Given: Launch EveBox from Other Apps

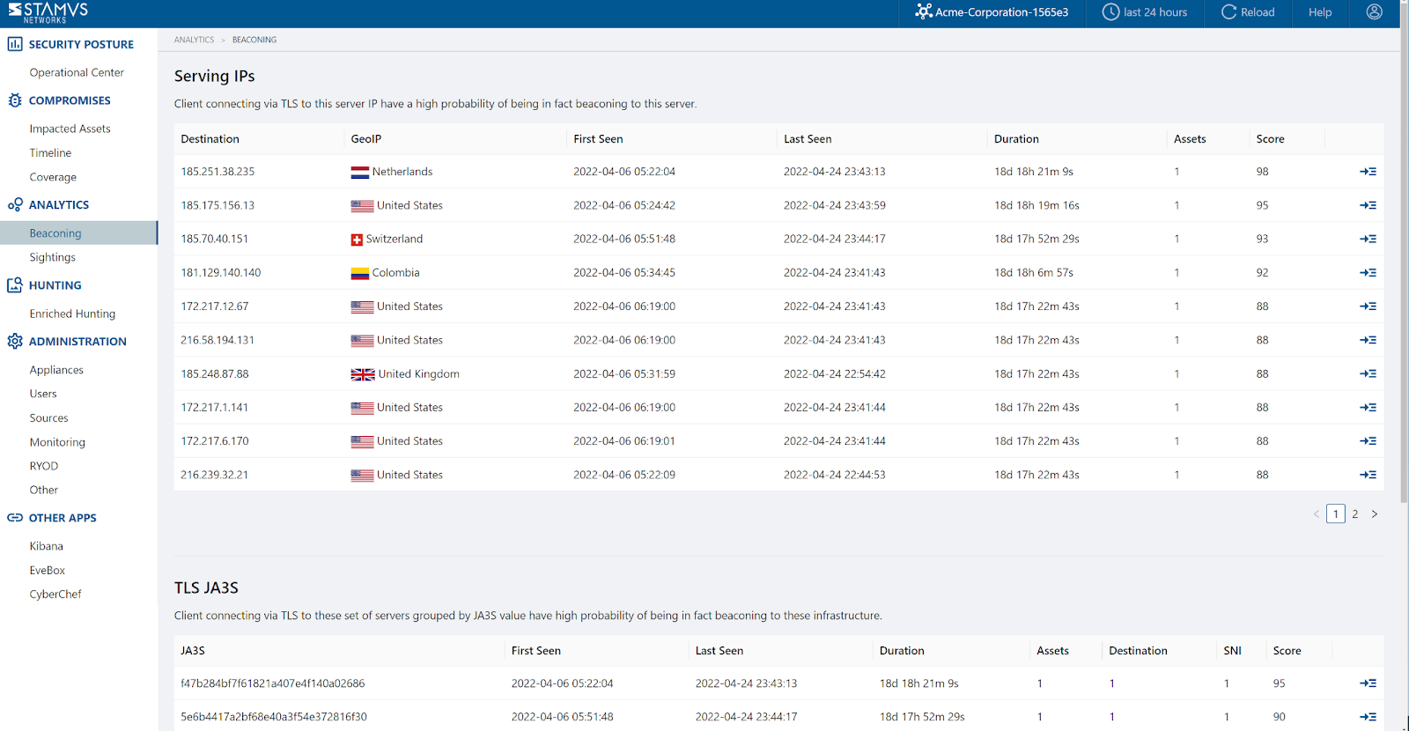Looking at the screenshot, I should 48,571.
